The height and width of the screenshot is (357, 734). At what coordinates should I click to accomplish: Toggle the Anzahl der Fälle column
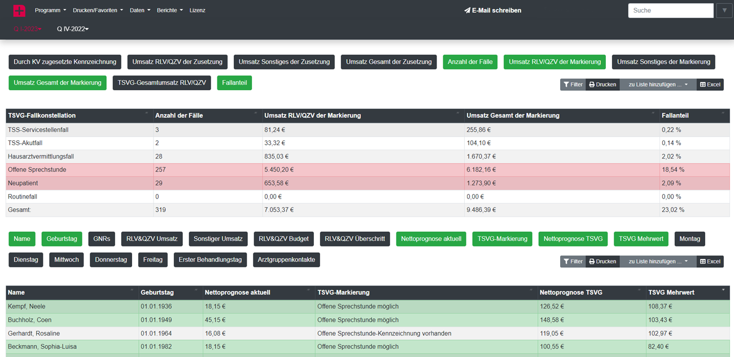click(x=470, y=62)
